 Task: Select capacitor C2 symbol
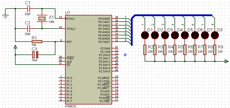(x=29, y=29)
